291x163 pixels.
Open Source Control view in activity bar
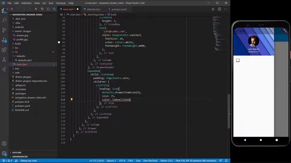click(4, 30)
